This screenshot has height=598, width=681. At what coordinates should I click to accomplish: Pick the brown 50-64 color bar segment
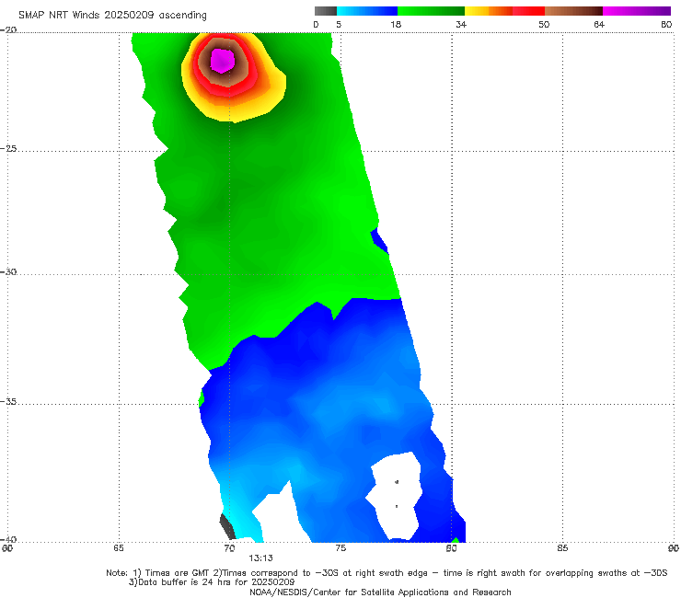tap(573, 11)
